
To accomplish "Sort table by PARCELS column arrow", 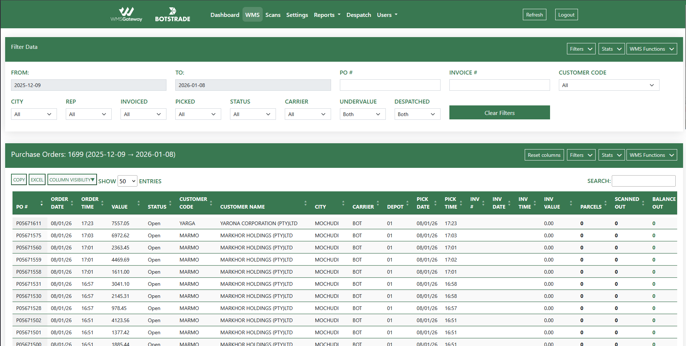I will 606,203.
